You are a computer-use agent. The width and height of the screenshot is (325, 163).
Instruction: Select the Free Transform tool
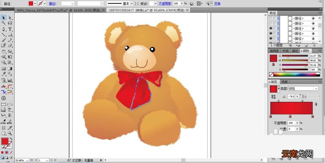tap(9, 57)
